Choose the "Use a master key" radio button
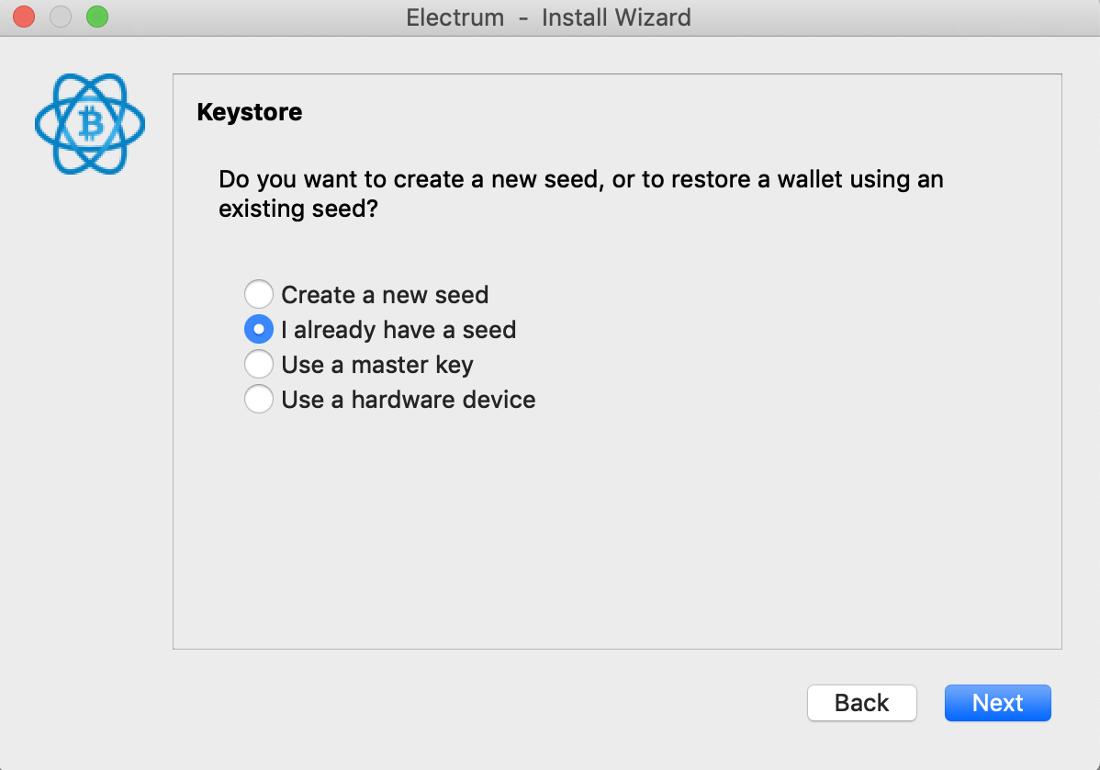 pos(259,365)
